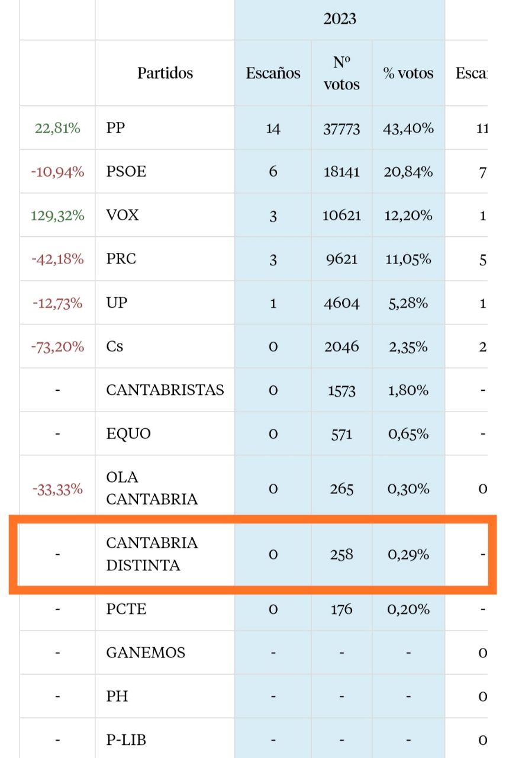The image size is (506, 758).
Task: Click the Escaños header under 2023
Action: (x=273, y=73)
